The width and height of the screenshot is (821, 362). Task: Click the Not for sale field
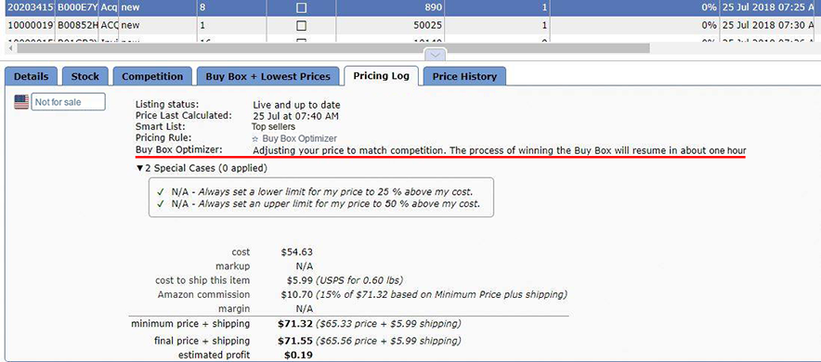69,102
